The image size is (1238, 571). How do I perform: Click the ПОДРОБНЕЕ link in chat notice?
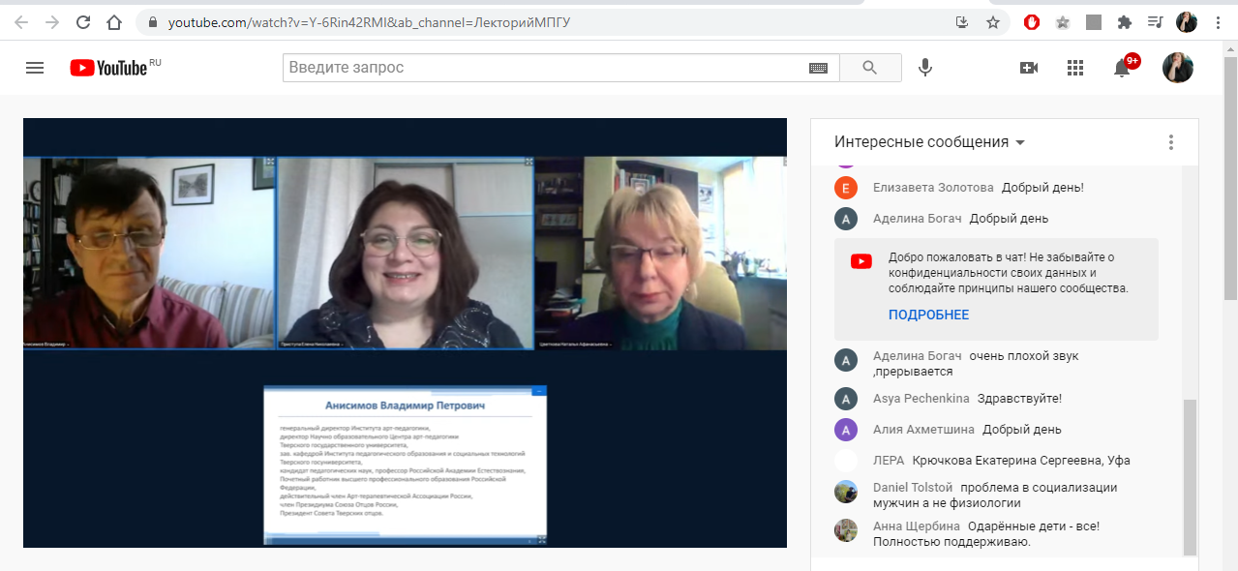[x=928, y=315]
